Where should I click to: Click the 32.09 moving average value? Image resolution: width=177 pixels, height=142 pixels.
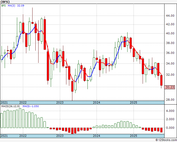coord(21,6)
